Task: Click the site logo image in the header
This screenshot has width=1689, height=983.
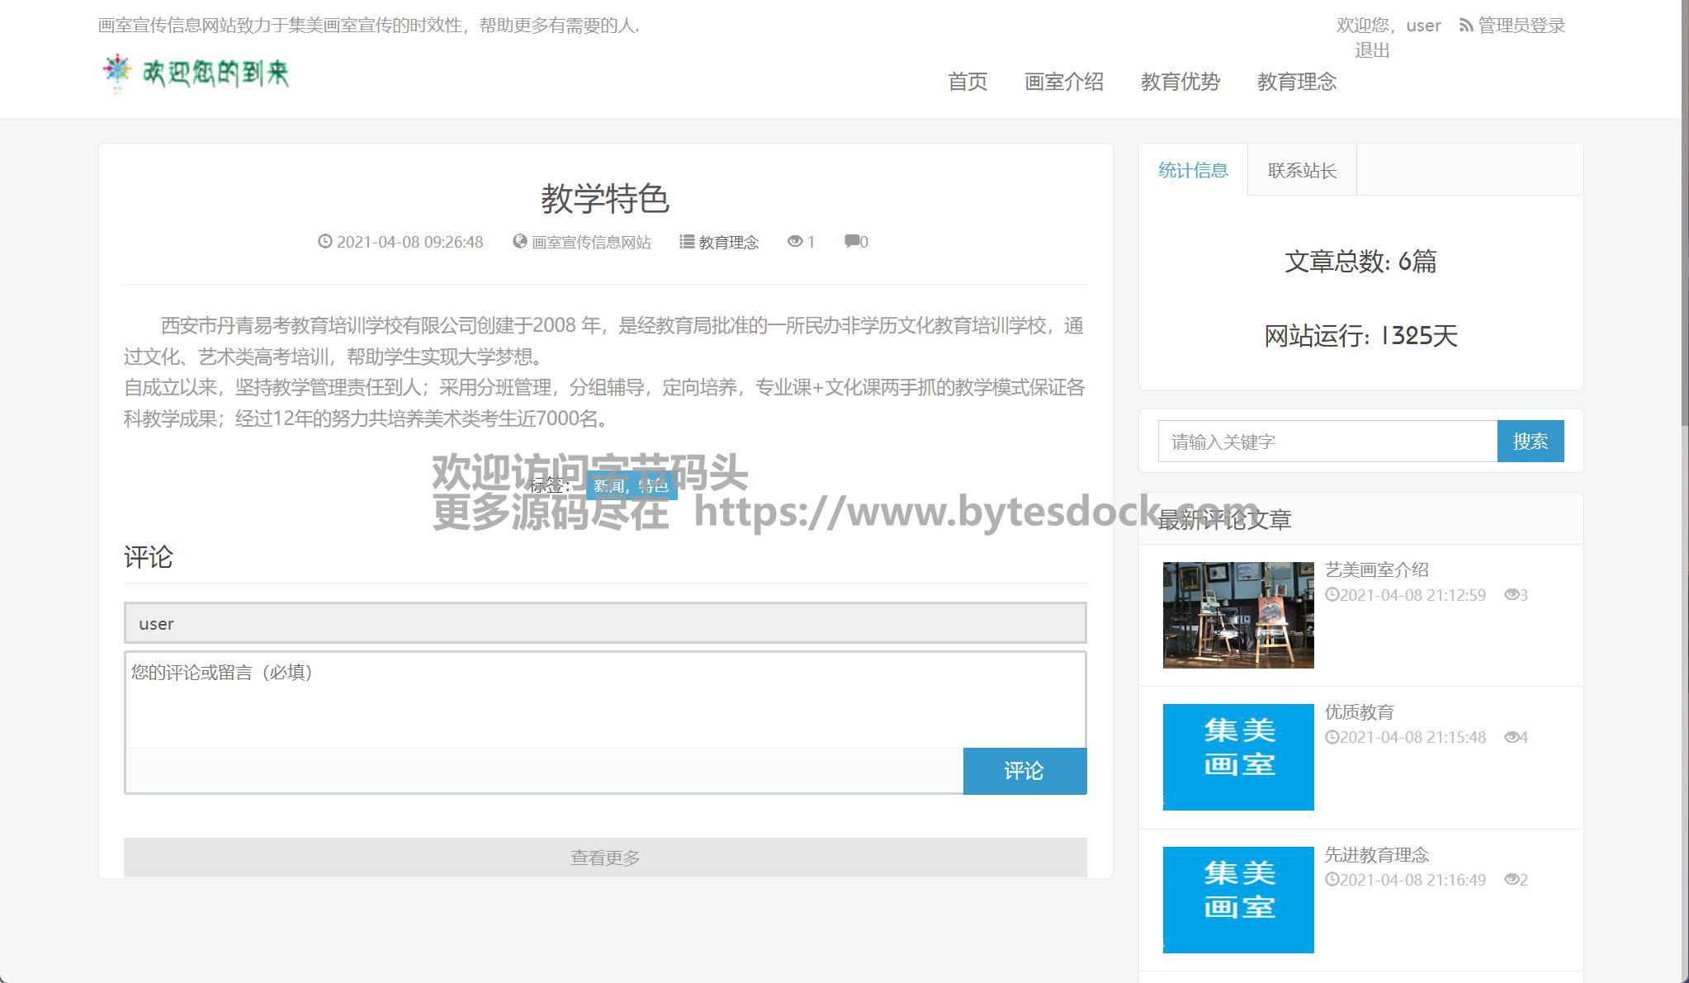Action: pos(196,73)
